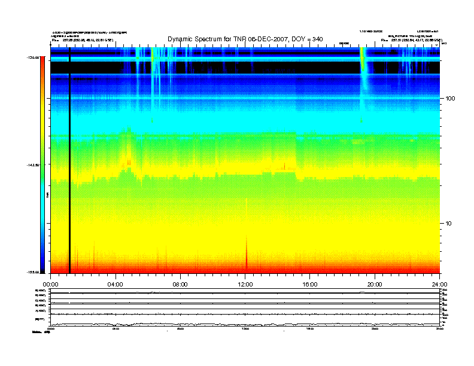Click the color bar bottom value label
Screen dimensions: 474x366
pos(34,272)
